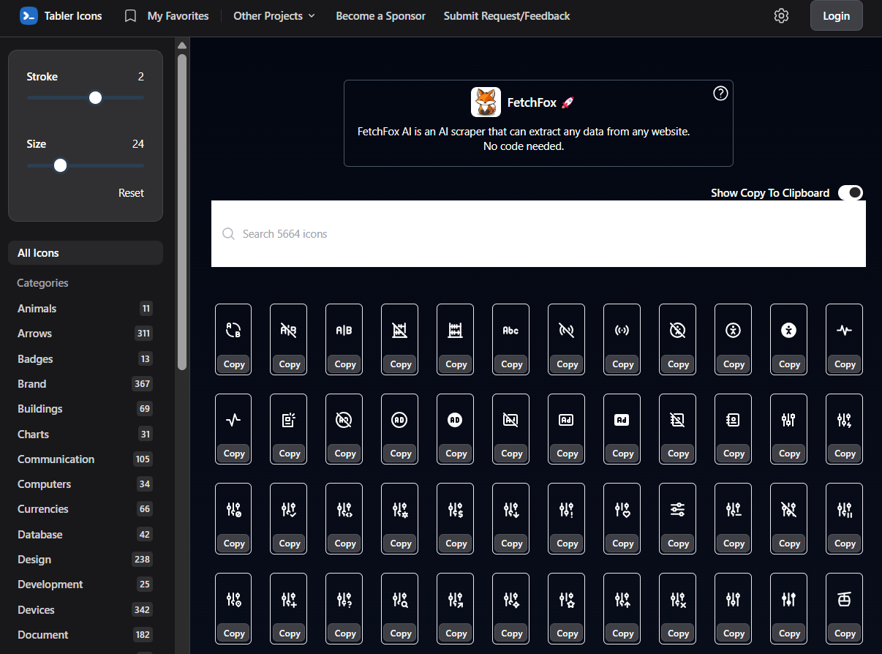Click the Buildings category
Viewport: 882px width, 654px height.
[86, 409]
